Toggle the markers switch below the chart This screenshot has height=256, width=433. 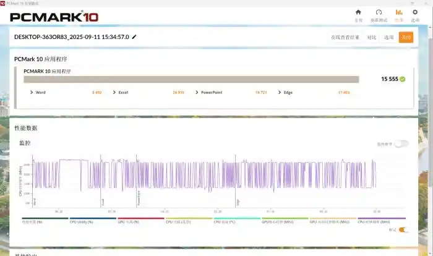point(403,230)
